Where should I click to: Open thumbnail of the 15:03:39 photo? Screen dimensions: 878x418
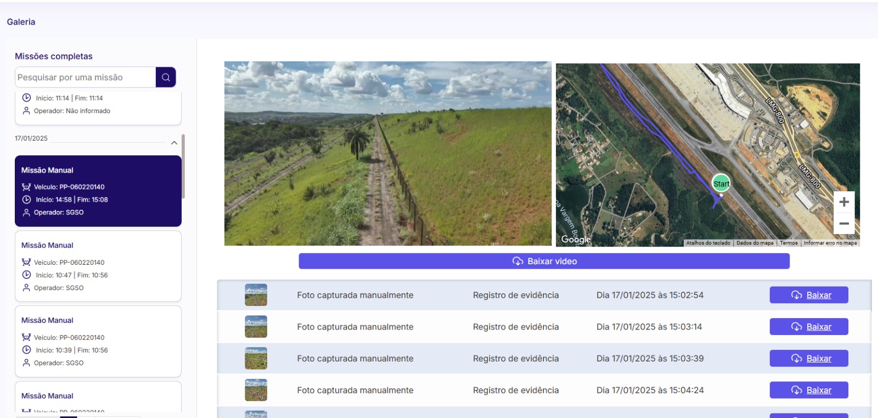256,359
